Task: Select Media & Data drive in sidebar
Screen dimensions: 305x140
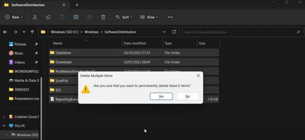Action: [24, 80]
